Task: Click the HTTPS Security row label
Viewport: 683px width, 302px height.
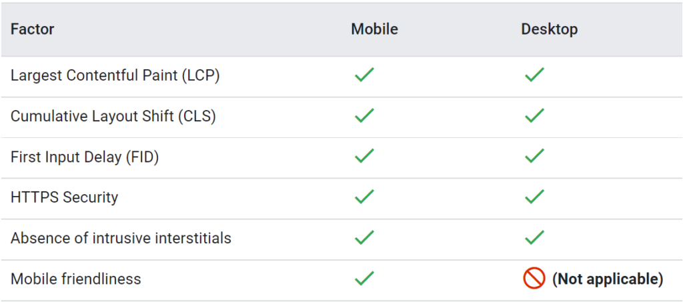Action: (x=64, y=197)
